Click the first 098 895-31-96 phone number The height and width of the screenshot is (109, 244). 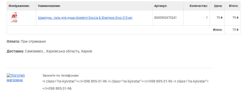(x=95, y=81)
